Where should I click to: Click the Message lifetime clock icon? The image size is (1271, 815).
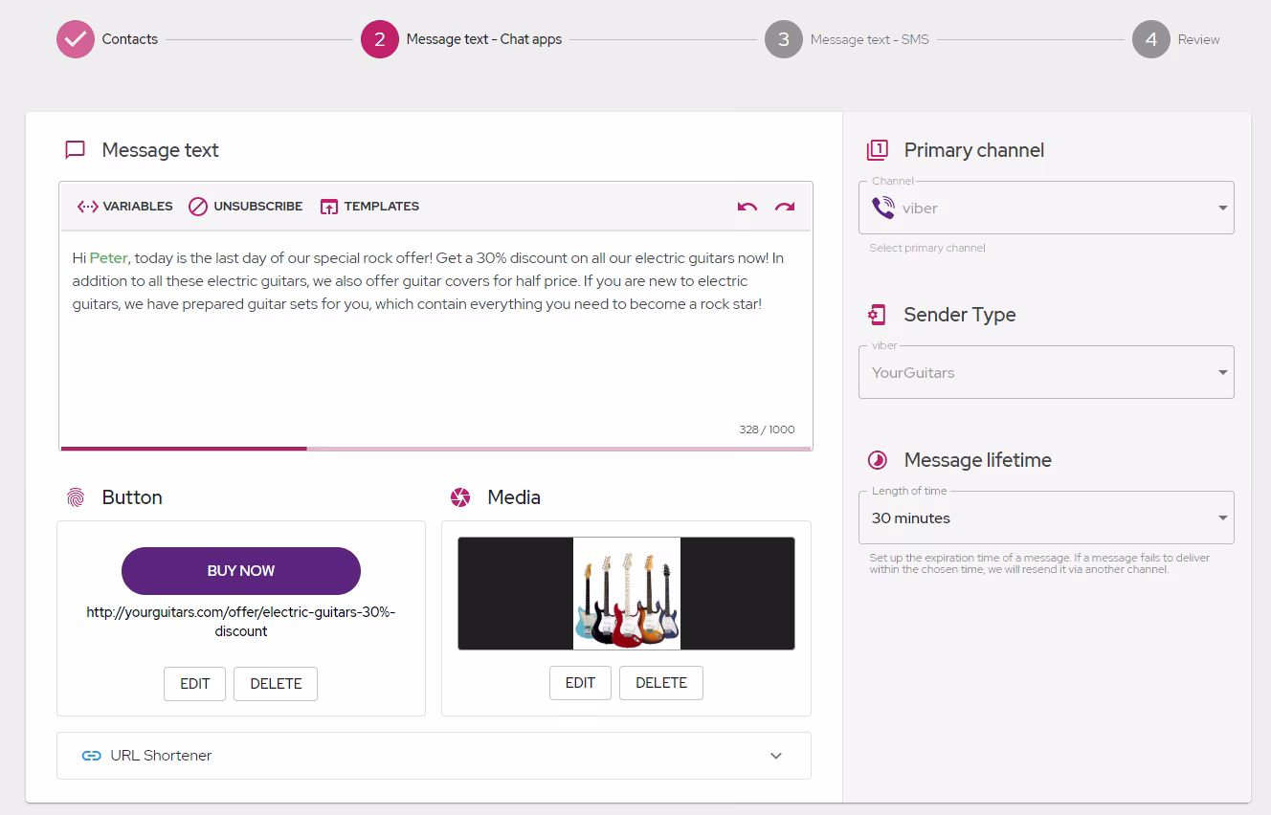878,460
